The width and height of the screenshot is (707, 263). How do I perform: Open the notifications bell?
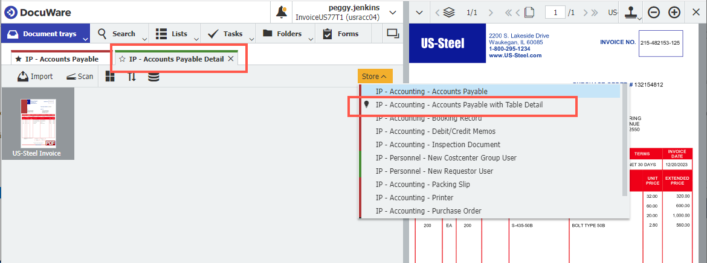tap(282, 12)
